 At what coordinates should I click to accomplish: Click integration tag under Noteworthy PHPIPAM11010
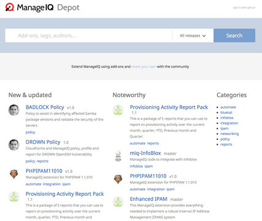pos(156,189)
